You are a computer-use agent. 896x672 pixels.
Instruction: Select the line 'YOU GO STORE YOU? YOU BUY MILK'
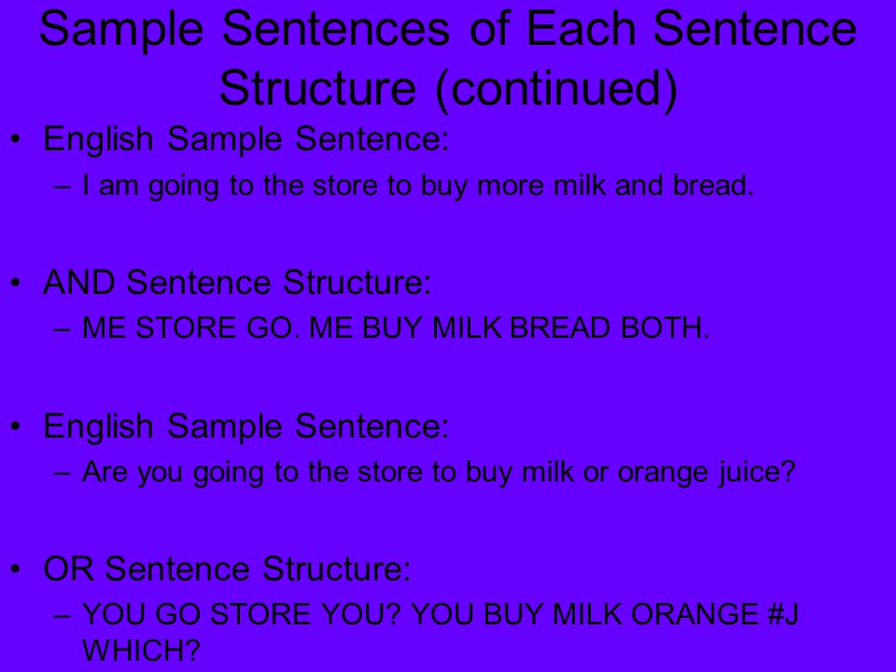tap(352, 615)
